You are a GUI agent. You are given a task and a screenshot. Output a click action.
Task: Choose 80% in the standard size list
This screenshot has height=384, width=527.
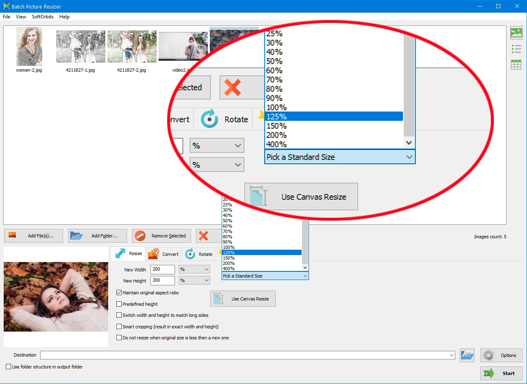261,237
